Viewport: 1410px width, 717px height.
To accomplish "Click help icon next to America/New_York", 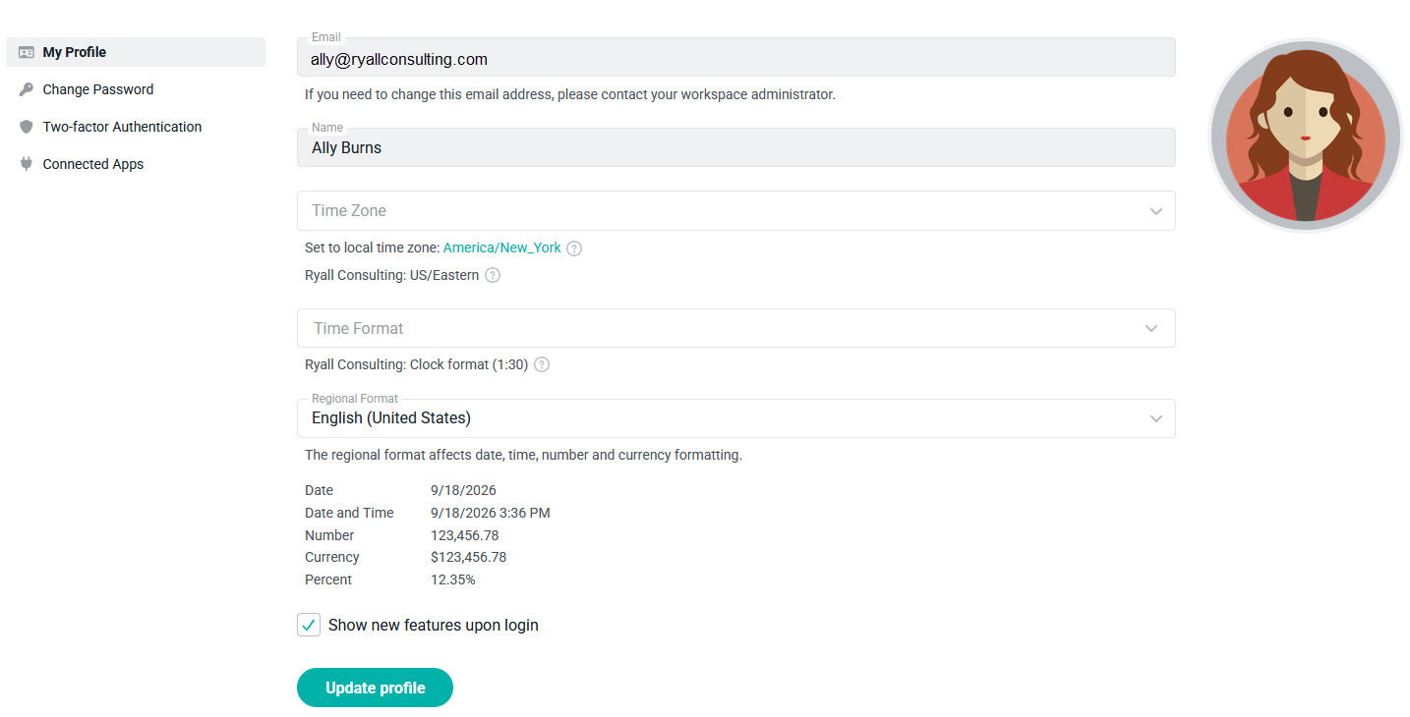I will tap(574, 248).
